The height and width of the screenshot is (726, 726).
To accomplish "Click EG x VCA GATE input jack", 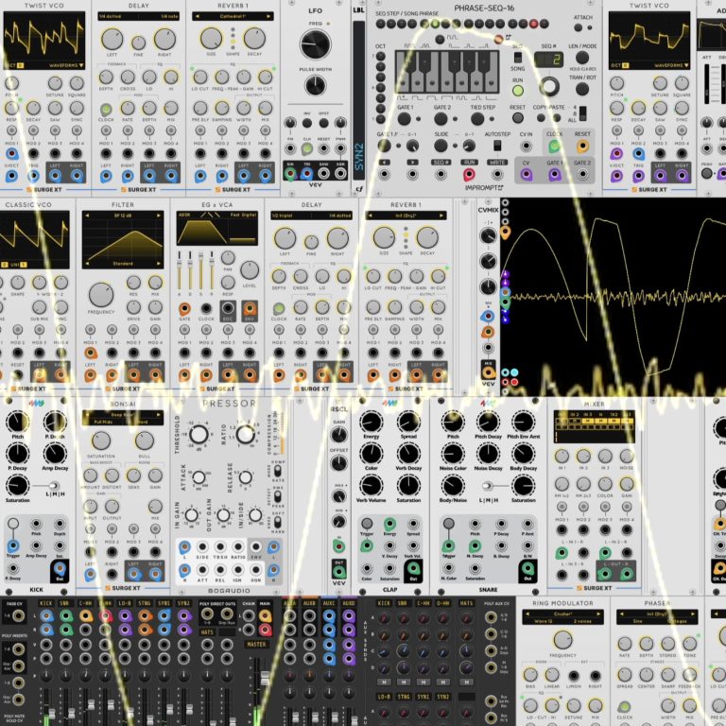I will click(184, 308).
